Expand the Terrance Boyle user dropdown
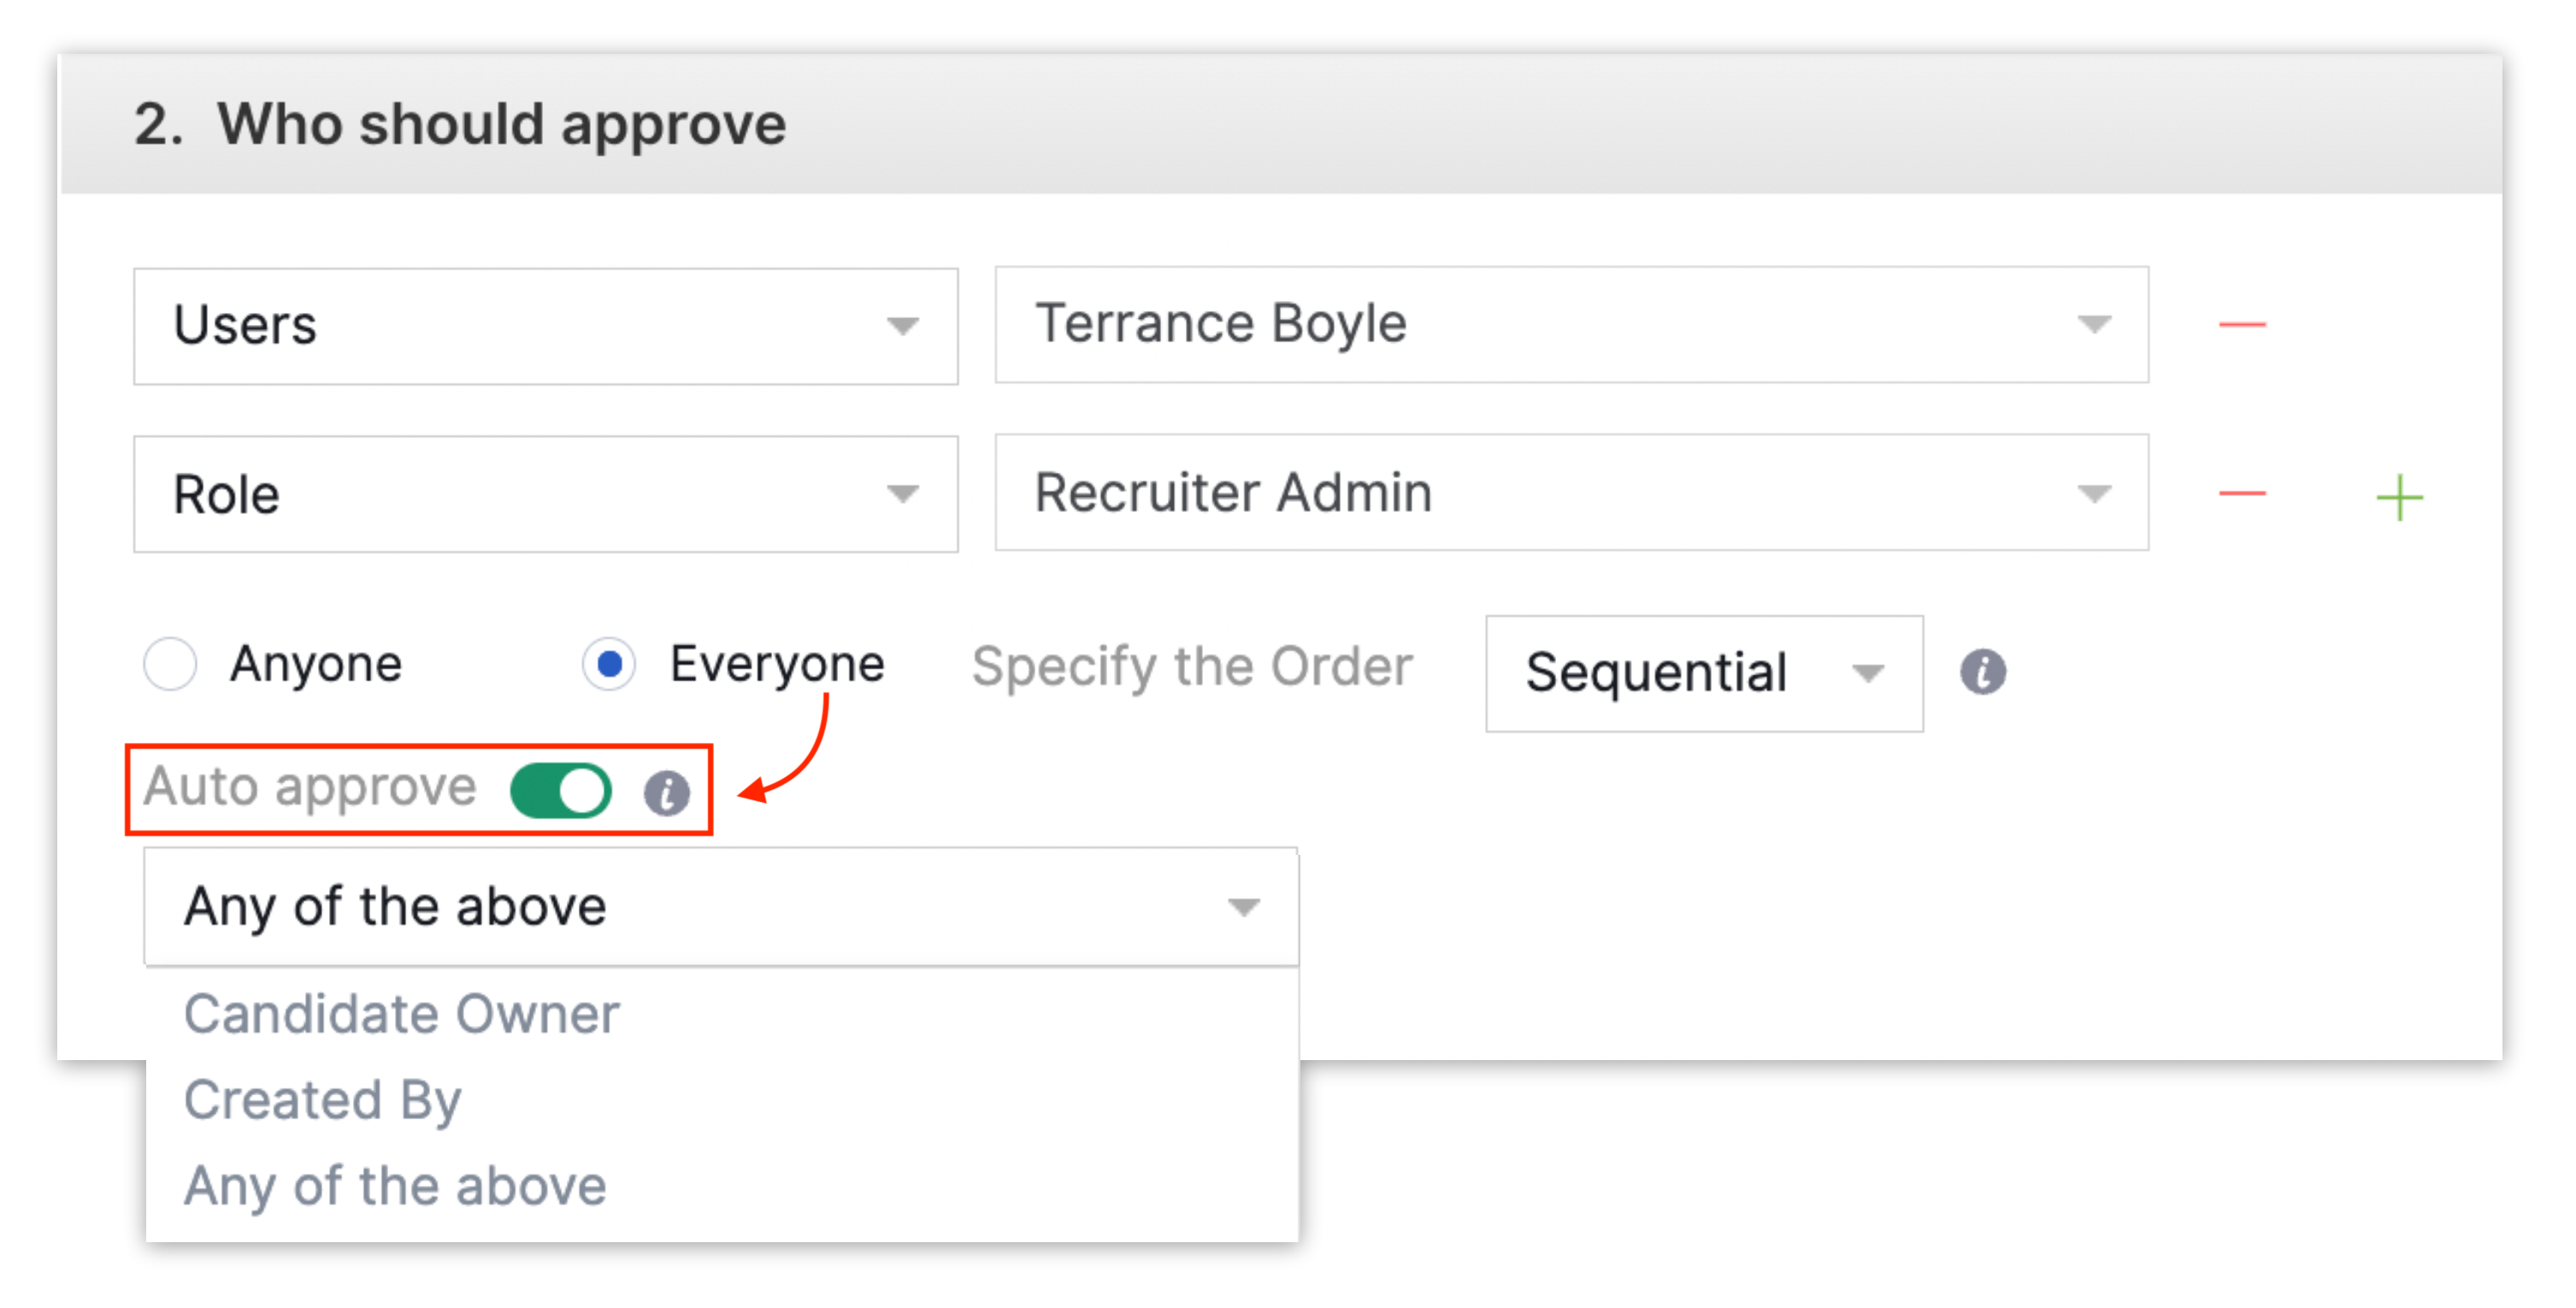Image resolution: width=2576 pixels, height=1308 pixels. tap(1571, 325)
